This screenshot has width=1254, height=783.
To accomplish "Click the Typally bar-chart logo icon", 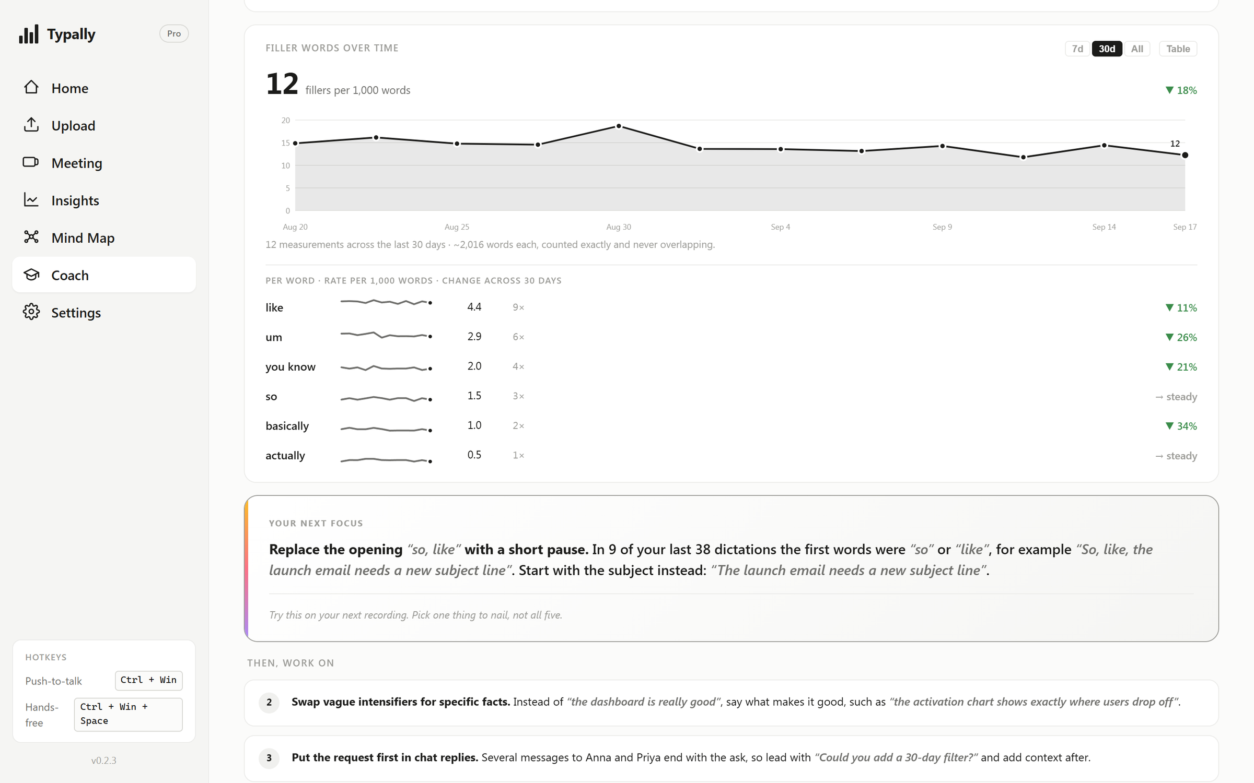I will (29, 34).
